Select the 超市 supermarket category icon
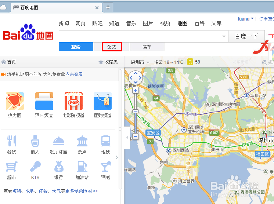Viewport: 274px width, 204px height. (11, 167)
